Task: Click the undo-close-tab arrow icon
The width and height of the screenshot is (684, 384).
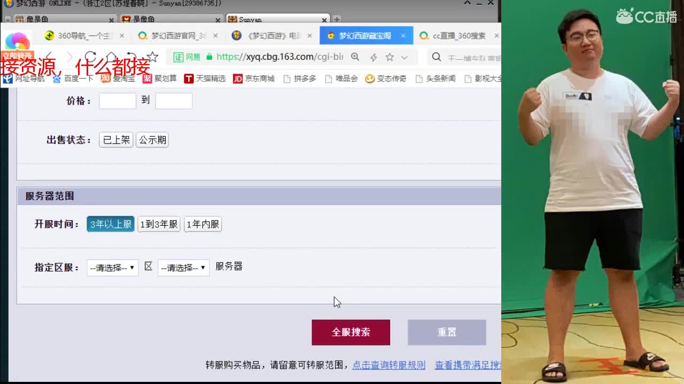Action: click(x=131, y=57)
